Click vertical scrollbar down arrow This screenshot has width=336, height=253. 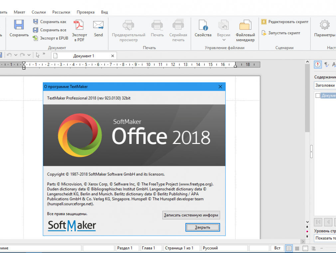[307, 222]
